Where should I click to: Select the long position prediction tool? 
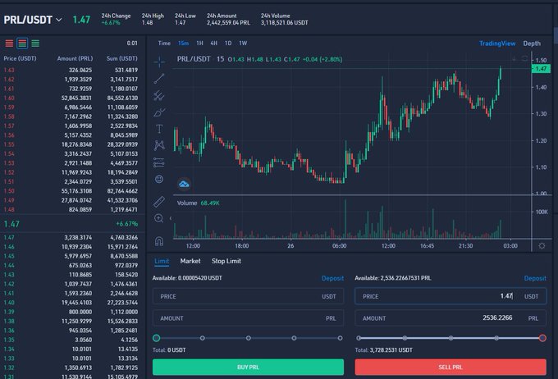(x=159, y=162)
